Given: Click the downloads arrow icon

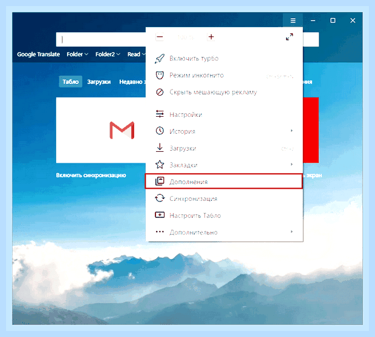Looking at the screenshot, I should pos(160,148).
